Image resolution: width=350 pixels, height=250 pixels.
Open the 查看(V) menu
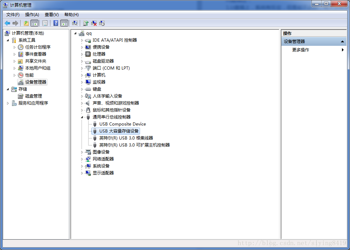[51, 15]
